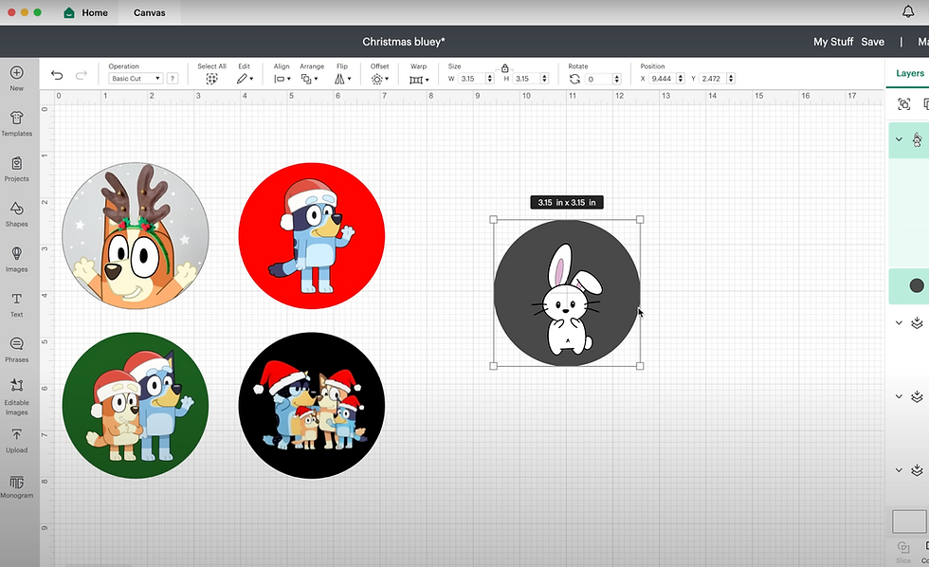The width and height of the screenshot is (929, 567).
Task: Click the width W input field
Action: pos(472,78)
